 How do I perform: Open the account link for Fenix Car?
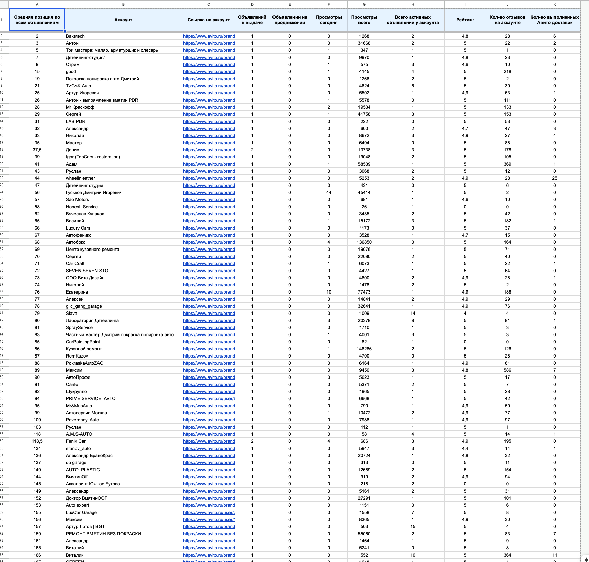tap(209, 441)
